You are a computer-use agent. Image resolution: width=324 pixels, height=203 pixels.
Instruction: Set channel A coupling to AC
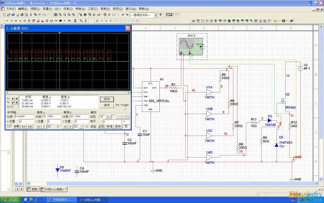[x=39, y=126]
